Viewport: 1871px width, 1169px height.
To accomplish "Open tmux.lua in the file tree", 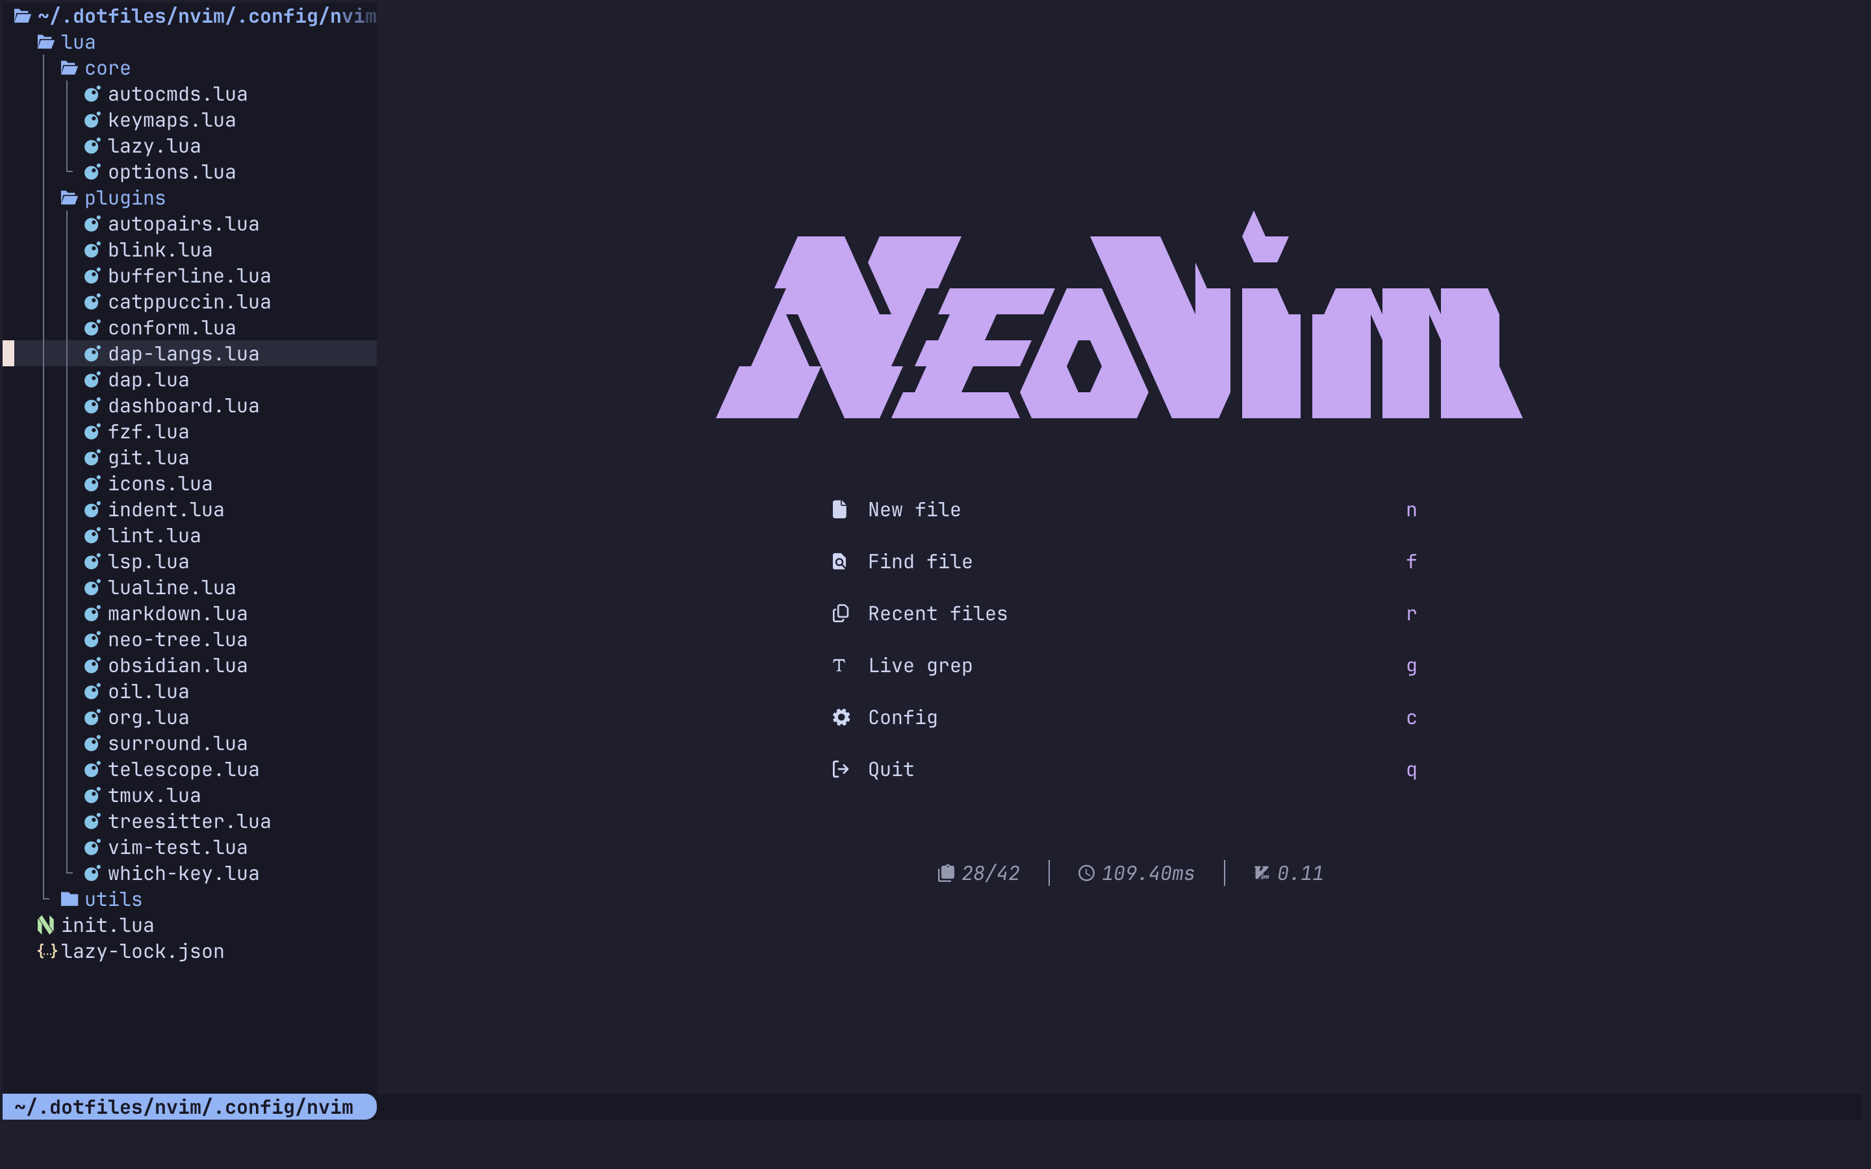I will pos(155,796).
